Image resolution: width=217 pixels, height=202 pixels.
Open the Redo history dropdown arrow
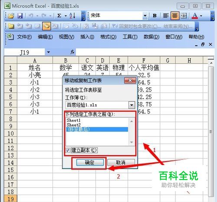tap(50, 16)
